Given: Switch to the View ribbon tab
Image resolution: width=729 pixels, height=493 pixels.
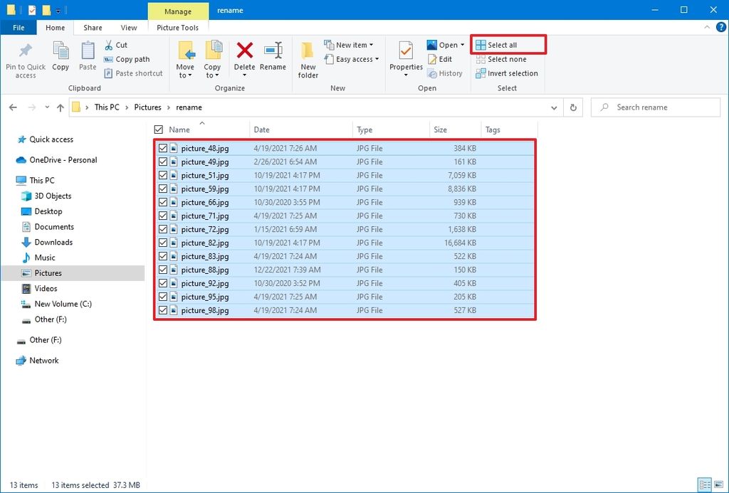Looking at the screenshot, I should 128,27.
